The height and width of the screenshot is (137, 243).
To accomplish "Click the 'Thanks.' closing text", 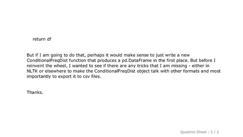I will tap(35, 92).
